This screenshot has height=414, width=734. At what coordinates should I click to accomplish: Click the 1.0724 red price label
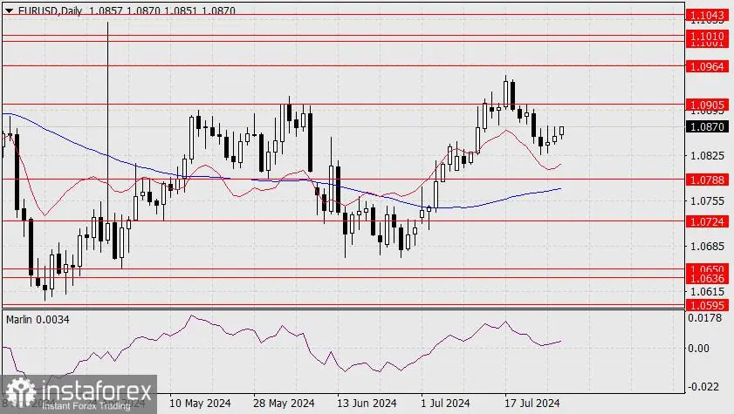point(707,221)
